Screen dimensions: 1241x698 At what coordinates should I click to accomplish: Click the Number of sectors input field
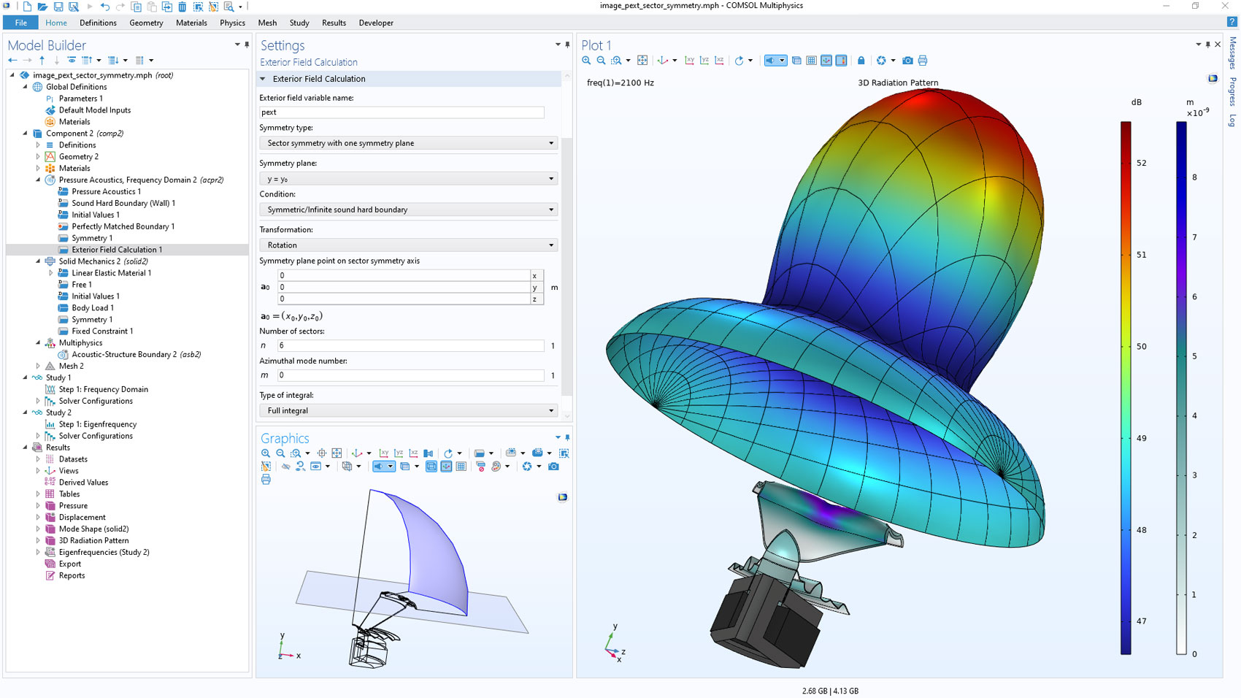coord(410,345)
